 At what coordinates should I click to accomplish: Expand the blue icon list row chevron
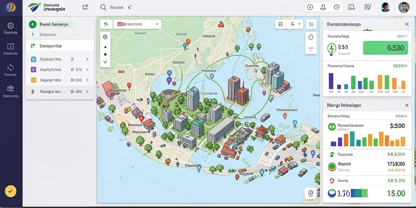coord(87,59)
